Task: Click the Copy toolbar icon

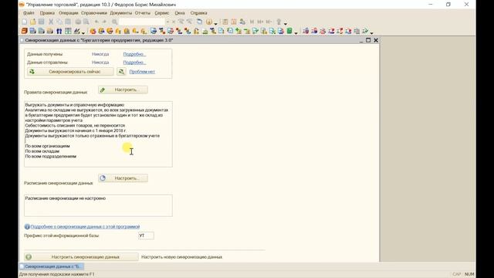Action: 59,22
